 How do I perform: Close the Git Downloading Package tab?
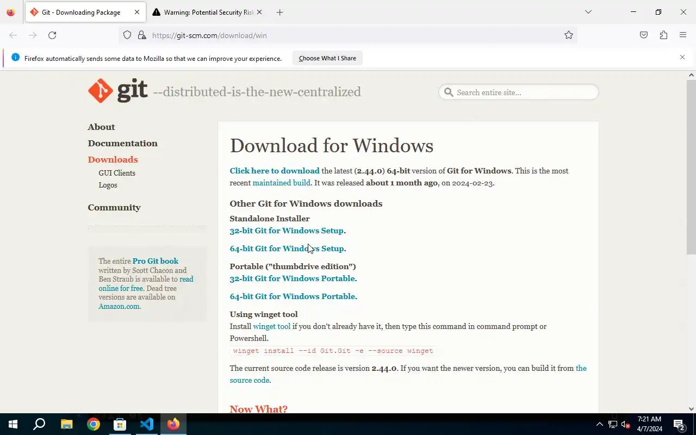click(x=136, y=12)
